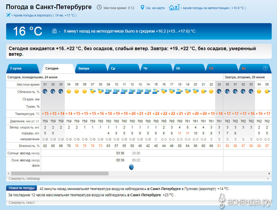Viewport: 277px width, 210px height.
Task: Click the map pin location icon
Action: click(142, 7)
